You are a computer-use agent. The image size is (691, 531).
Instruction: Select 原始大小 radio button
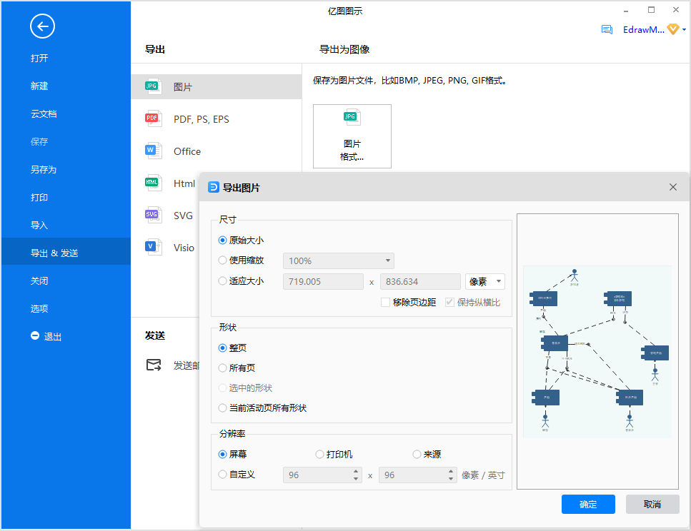click(x=222, y=241)
